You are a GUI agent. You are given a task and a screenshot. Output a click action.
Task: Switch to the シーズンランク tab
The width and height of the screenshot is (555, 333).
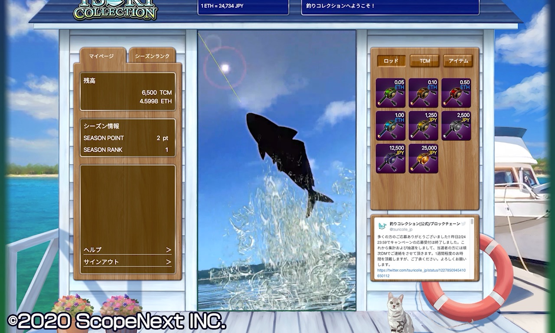pos(152,56)
